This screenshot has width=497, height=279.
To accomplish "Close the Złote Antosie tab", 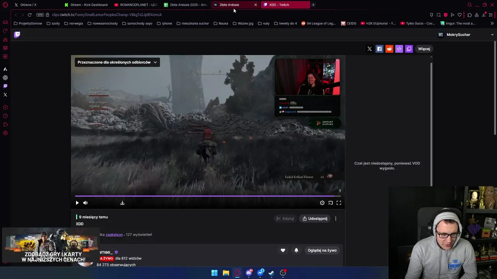I will [x=255, y=5].
